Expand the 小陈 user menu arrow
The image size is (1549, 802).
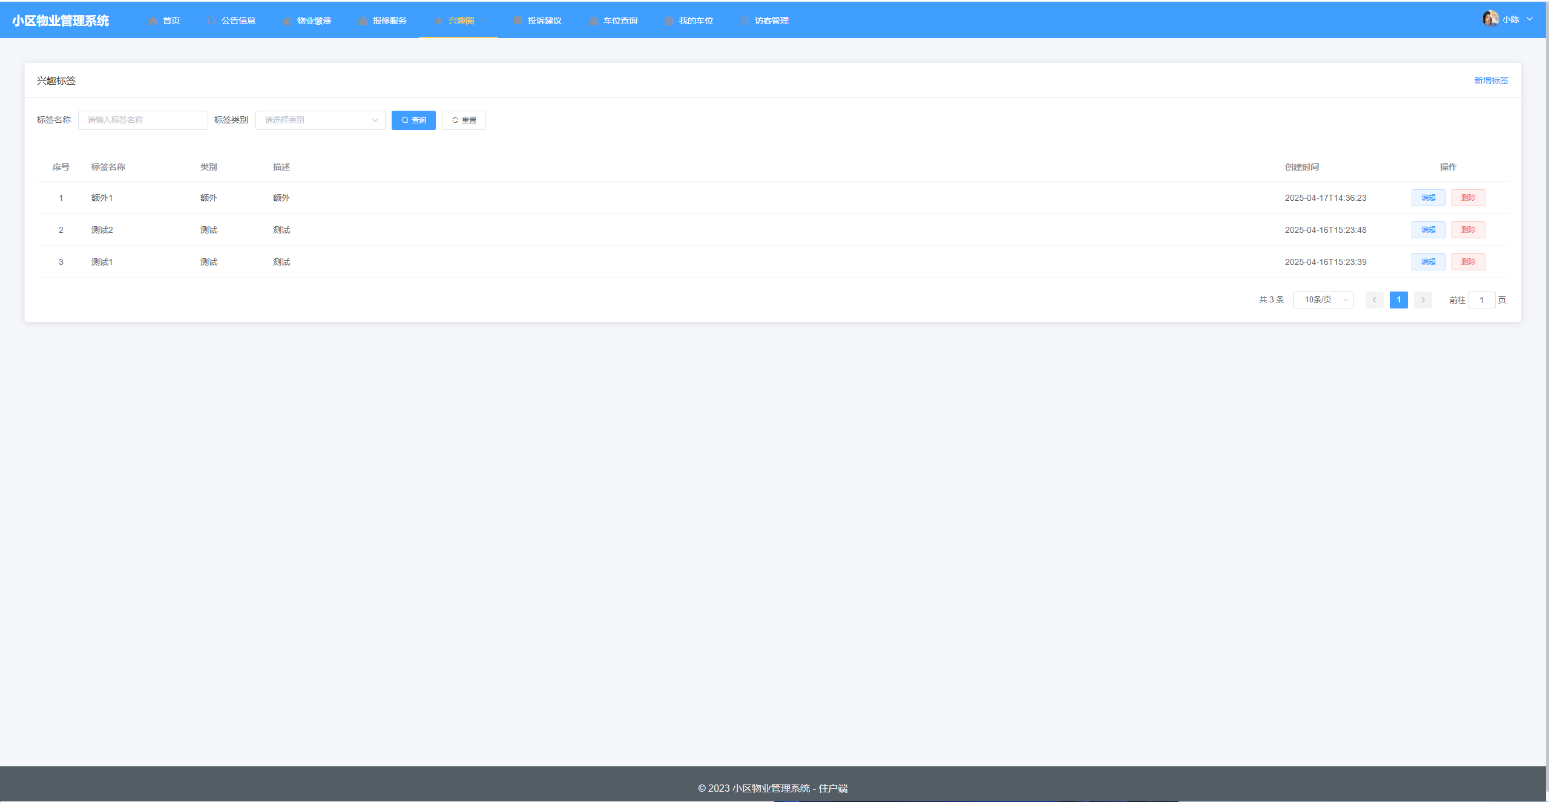click(x=1530, y=19)
